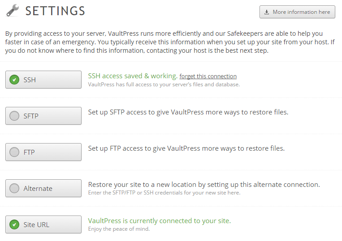The height and width of the screenshot is (241, 342).
Task: Expand the SFTP connection setup
Action: coord(43,116)
